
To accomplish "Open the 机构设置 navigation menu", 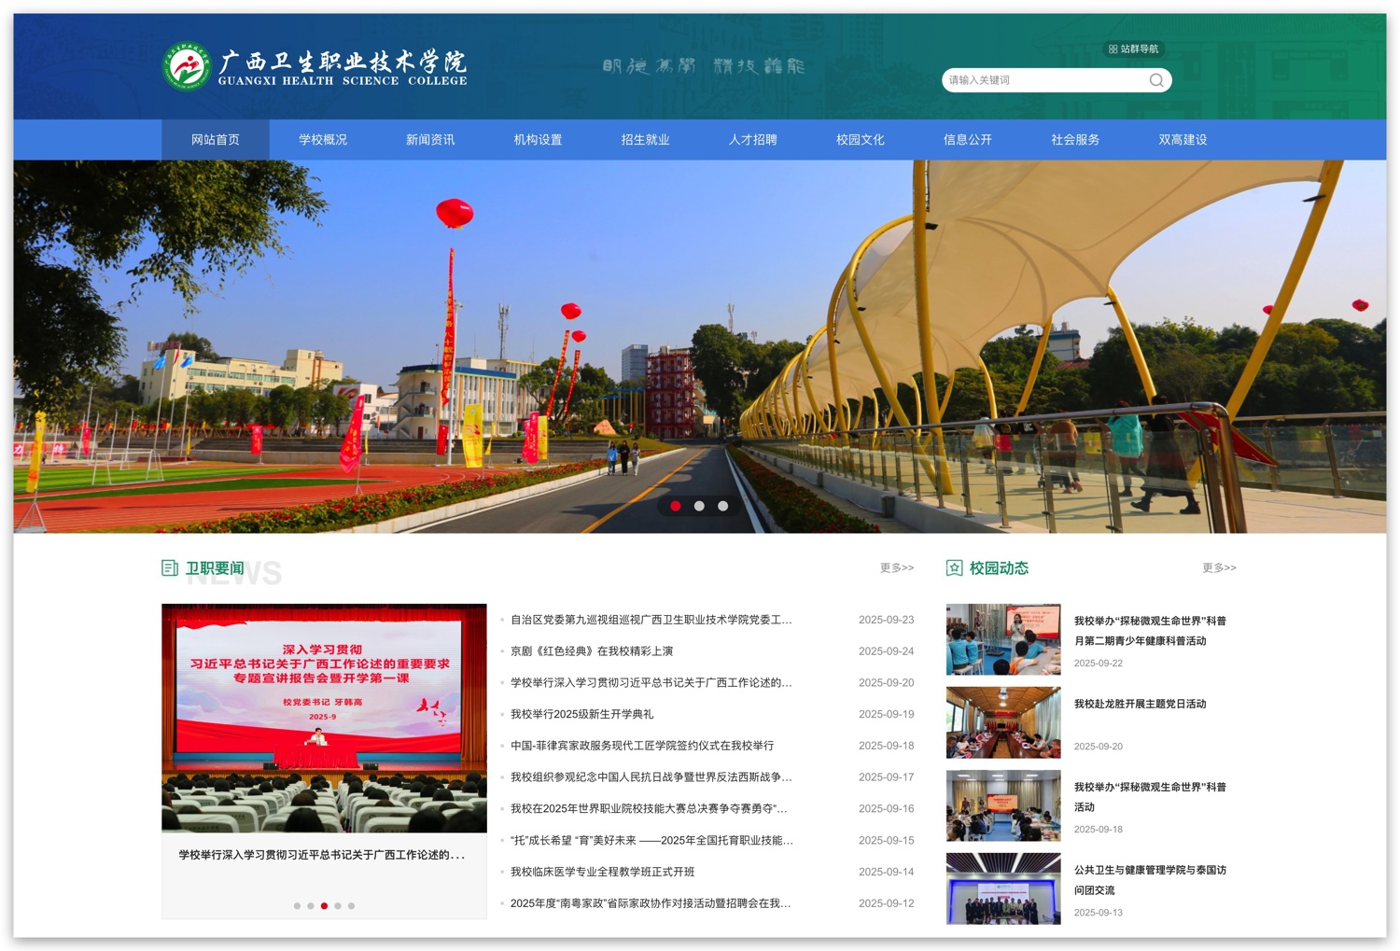I will (538, 140).
